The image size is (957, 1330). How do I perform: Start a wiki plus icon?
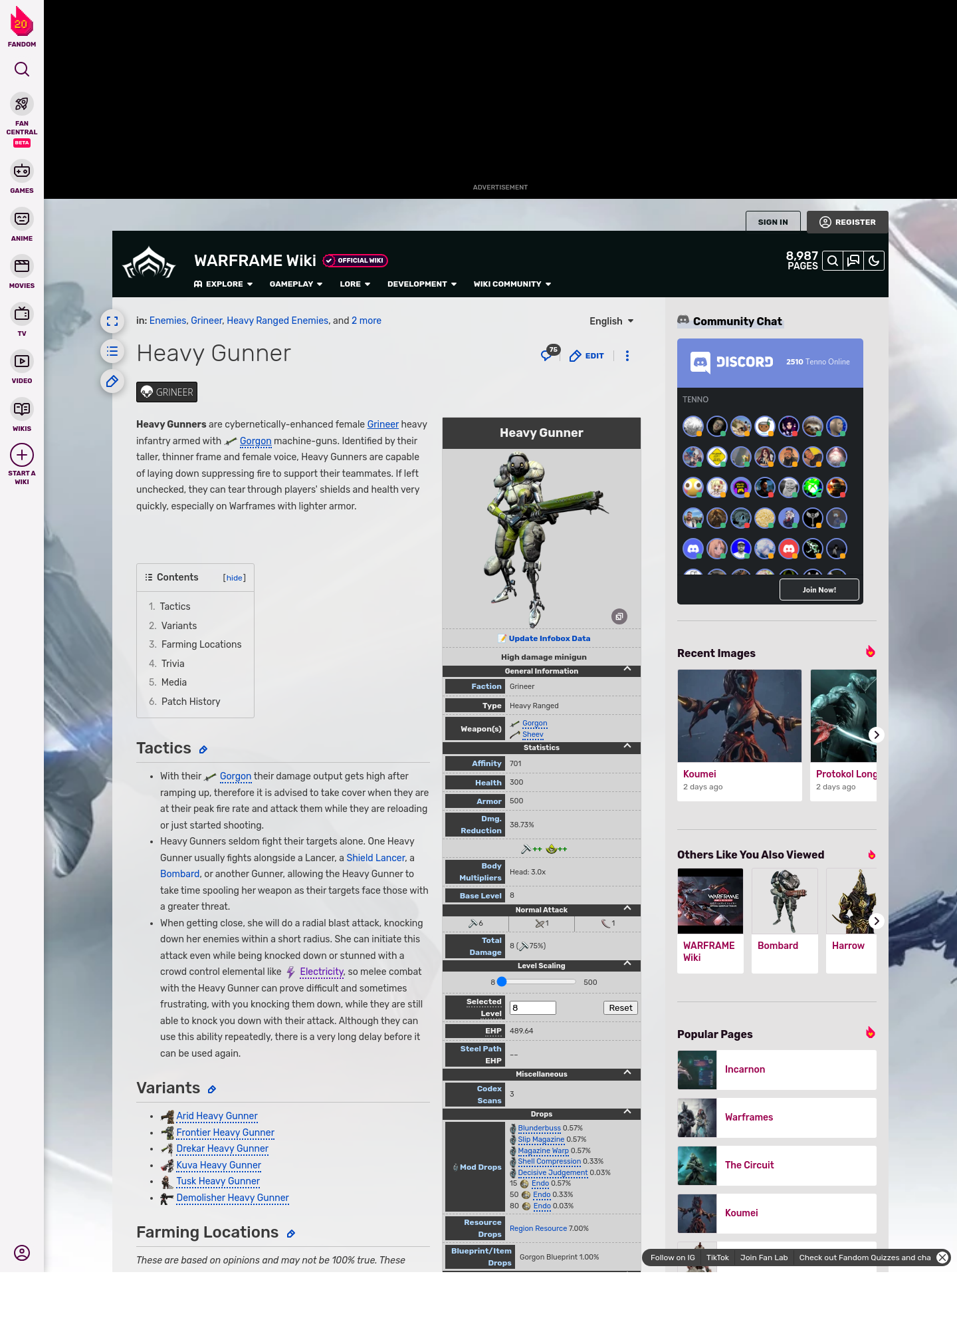pyautogui.click(x=21, y=455)
